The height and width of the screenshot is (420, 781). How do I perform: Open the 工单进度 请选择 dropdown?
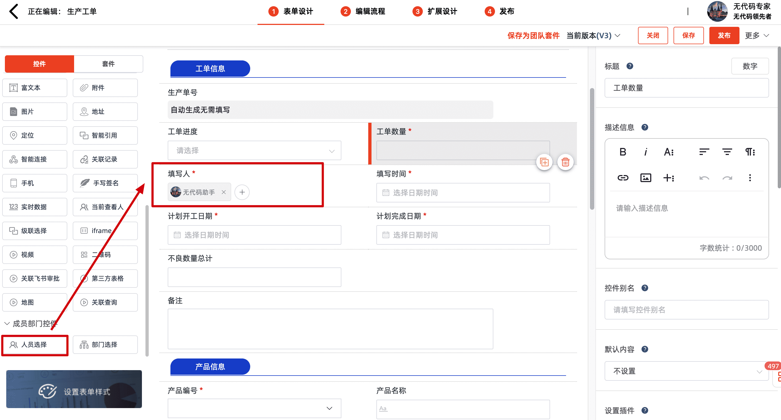pyautogui.click(x=254, y=150)
